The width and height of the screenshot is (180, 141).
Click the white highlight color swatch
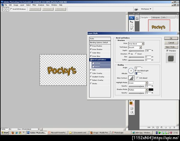click(151, 83)
